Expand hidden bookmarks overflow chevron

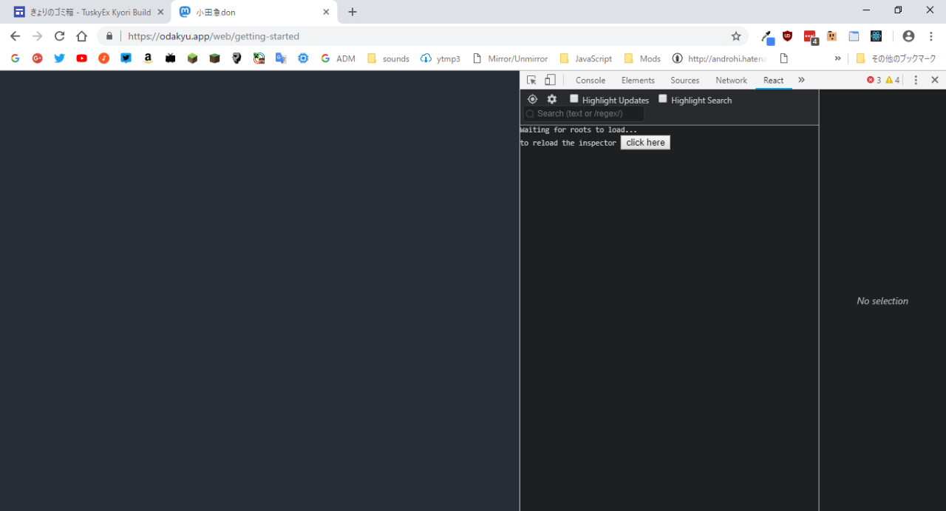tap(837, 58)
